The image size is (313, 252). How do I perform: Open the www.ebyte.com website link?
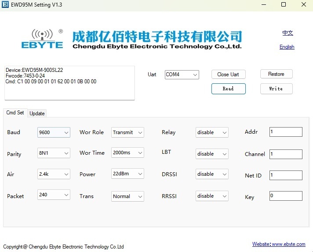click(x=279, y=244)
